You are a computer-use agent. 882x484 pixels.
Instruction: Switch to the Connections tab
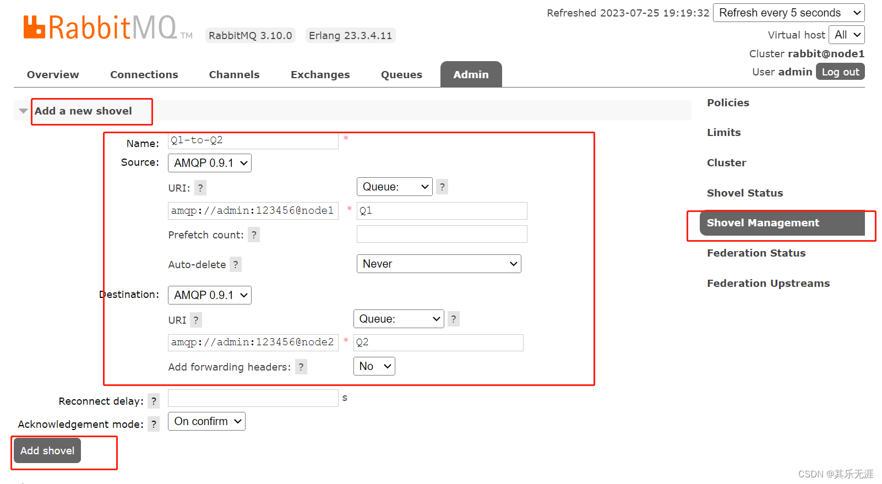tap(144, 75)
